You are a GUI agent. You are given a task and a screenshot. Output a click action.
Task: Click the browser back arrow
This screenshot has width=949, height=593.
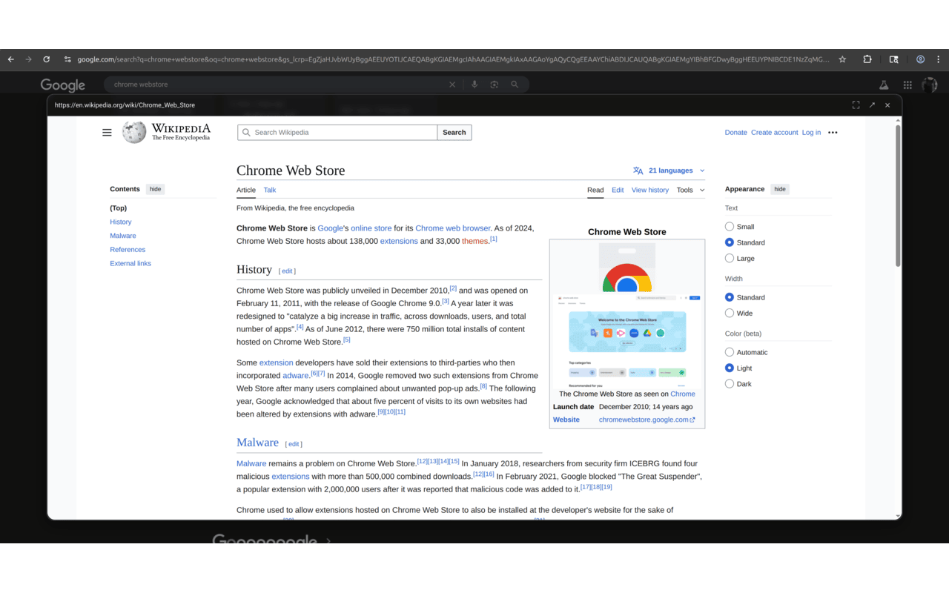click(11, 59)
